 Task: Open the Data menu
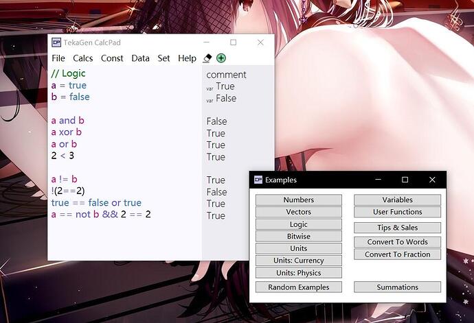click(x=140, y=58)
